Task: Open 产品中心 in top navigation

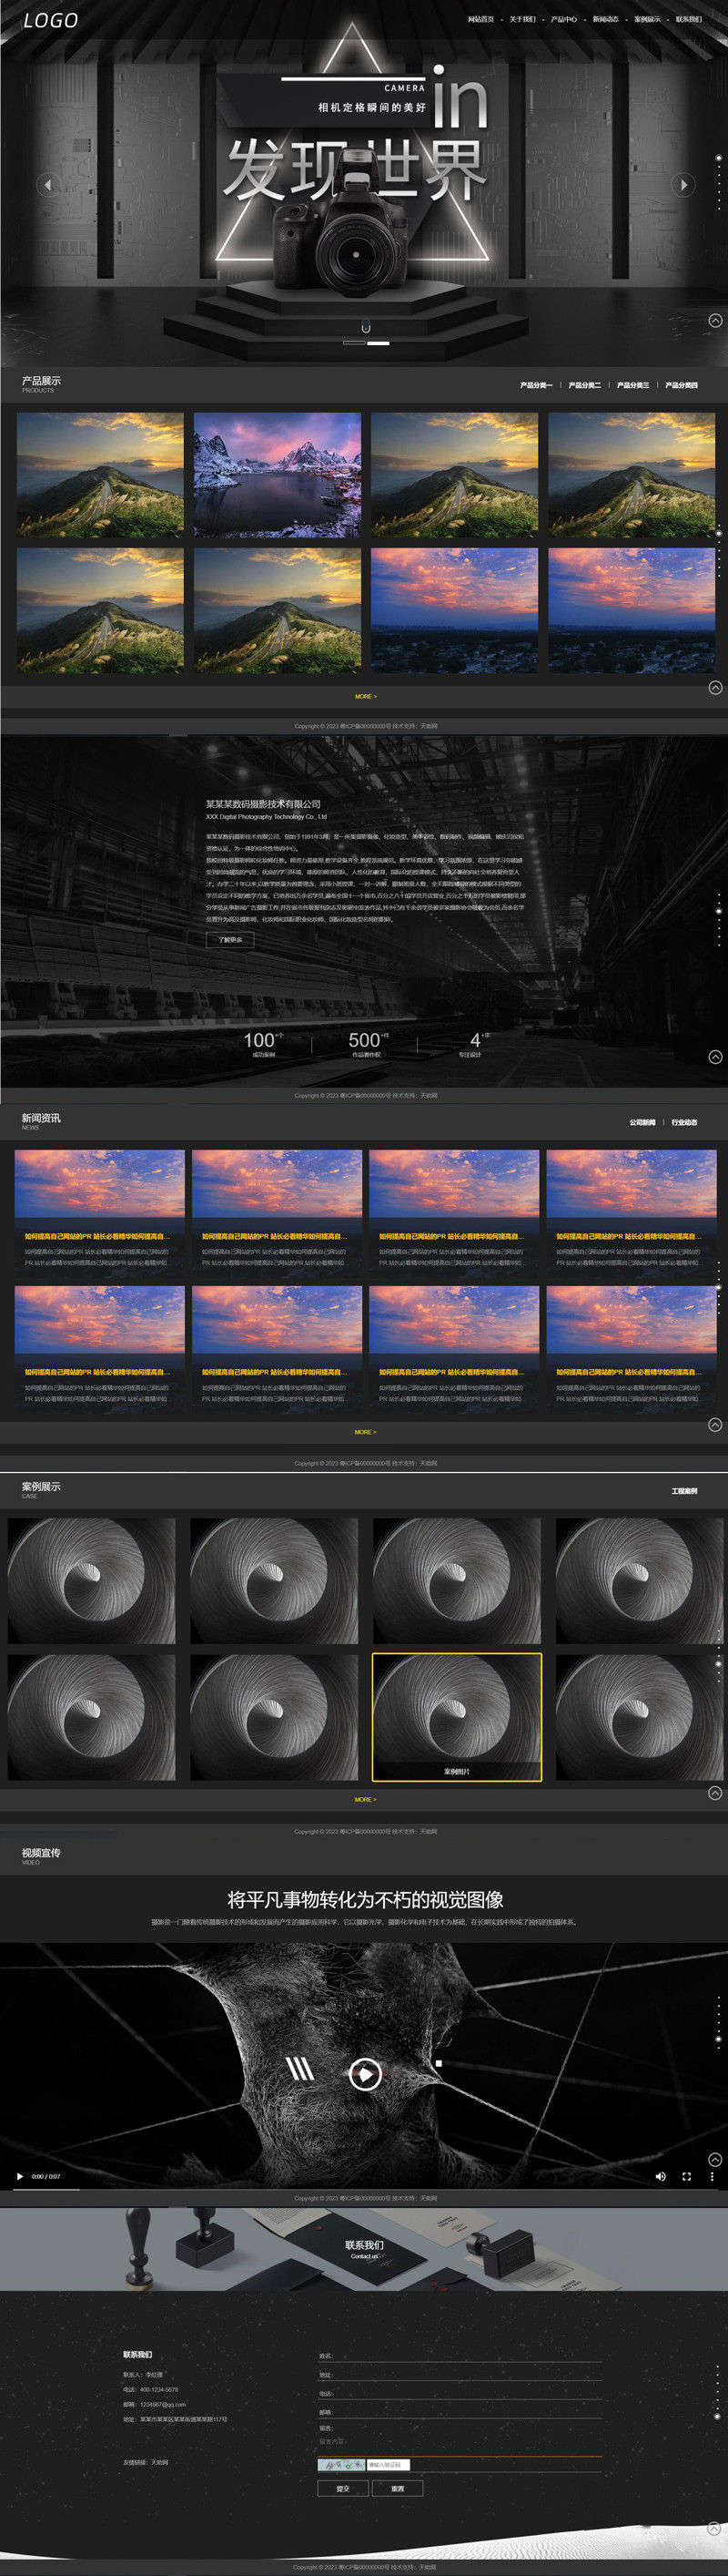Action: point(564,19)
